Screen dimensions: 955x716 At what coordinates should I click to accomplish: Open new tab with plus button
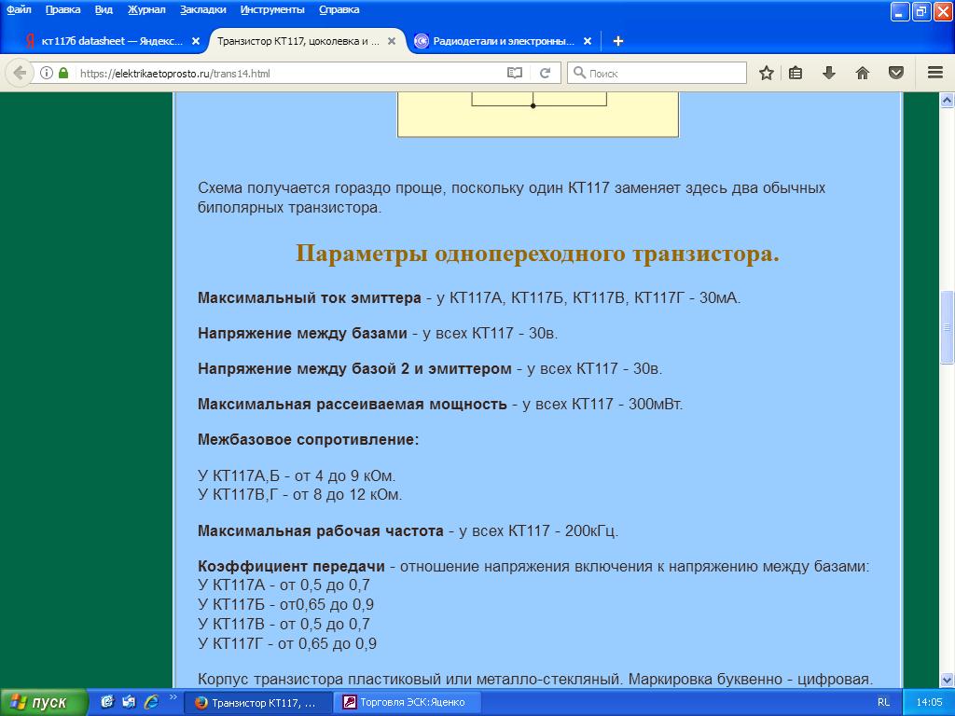click(617, 41)
